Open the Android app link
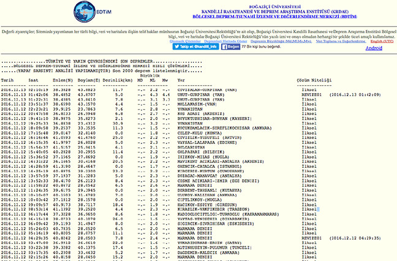397x261 pixels. click(x=374, y=48)
